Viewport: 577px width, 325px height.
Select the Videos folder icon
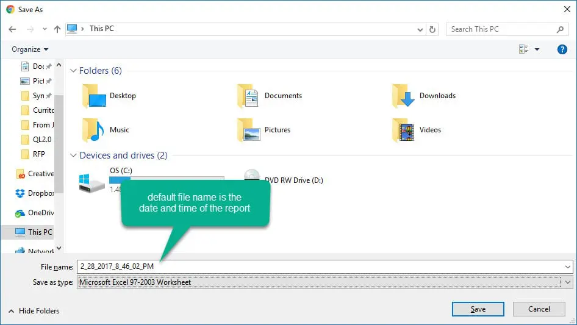[403, 129]
